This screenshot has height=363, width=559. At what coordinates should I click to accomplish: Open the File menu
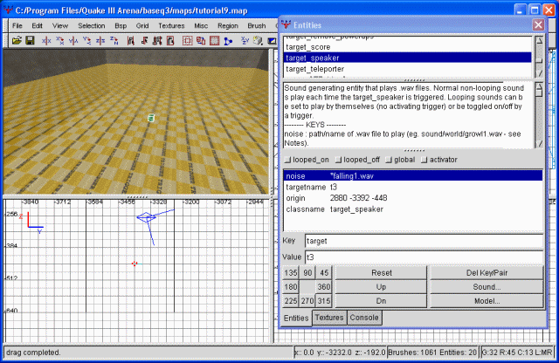click(17, 25)
